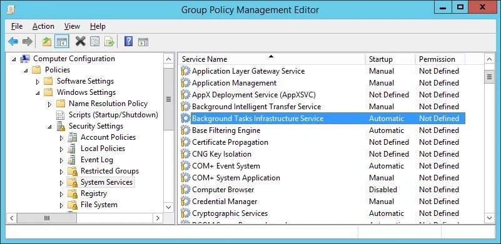
Task: Click the Properties toolbar icon
Action: coord(94,42)
